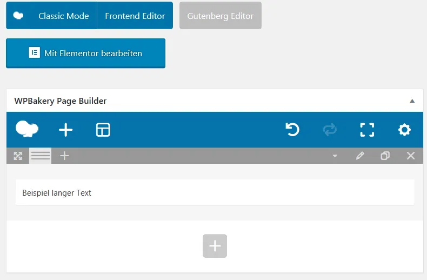427x280 pixels.
Task: Click the Gutenberg Editor button
Action: point(221,16)
